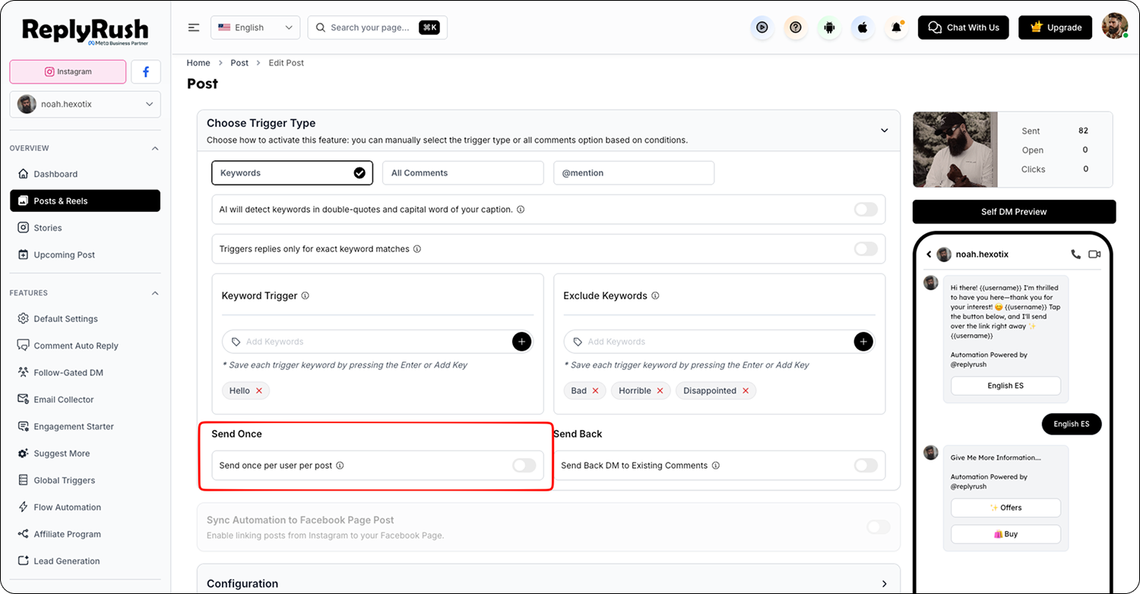This screenshot has height=594, width=1140.
Task: Select the @mention trigger type
Action: [634, 173]
